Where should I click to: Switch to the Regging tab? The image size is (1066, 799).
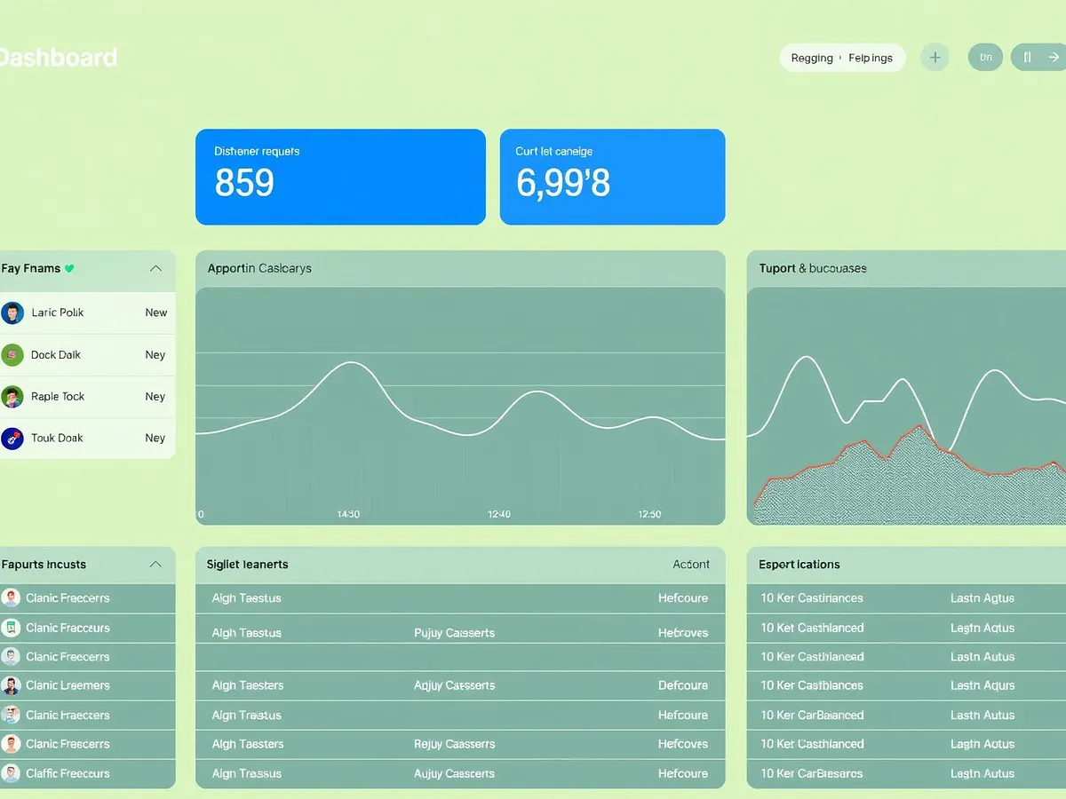(811, 57)
